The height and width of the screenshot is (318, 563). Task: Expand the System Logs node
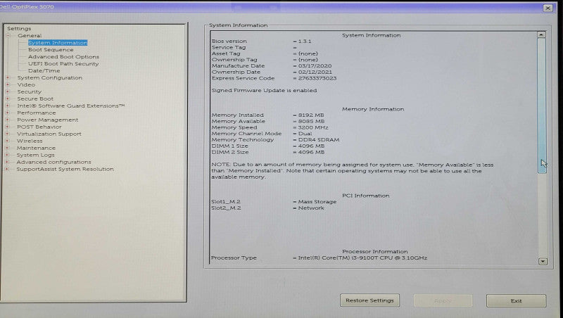8,155
